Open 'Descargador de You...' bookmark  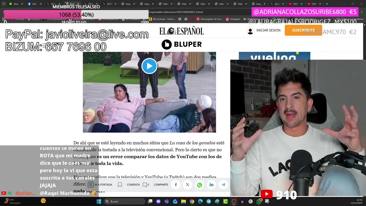point(210,19)
